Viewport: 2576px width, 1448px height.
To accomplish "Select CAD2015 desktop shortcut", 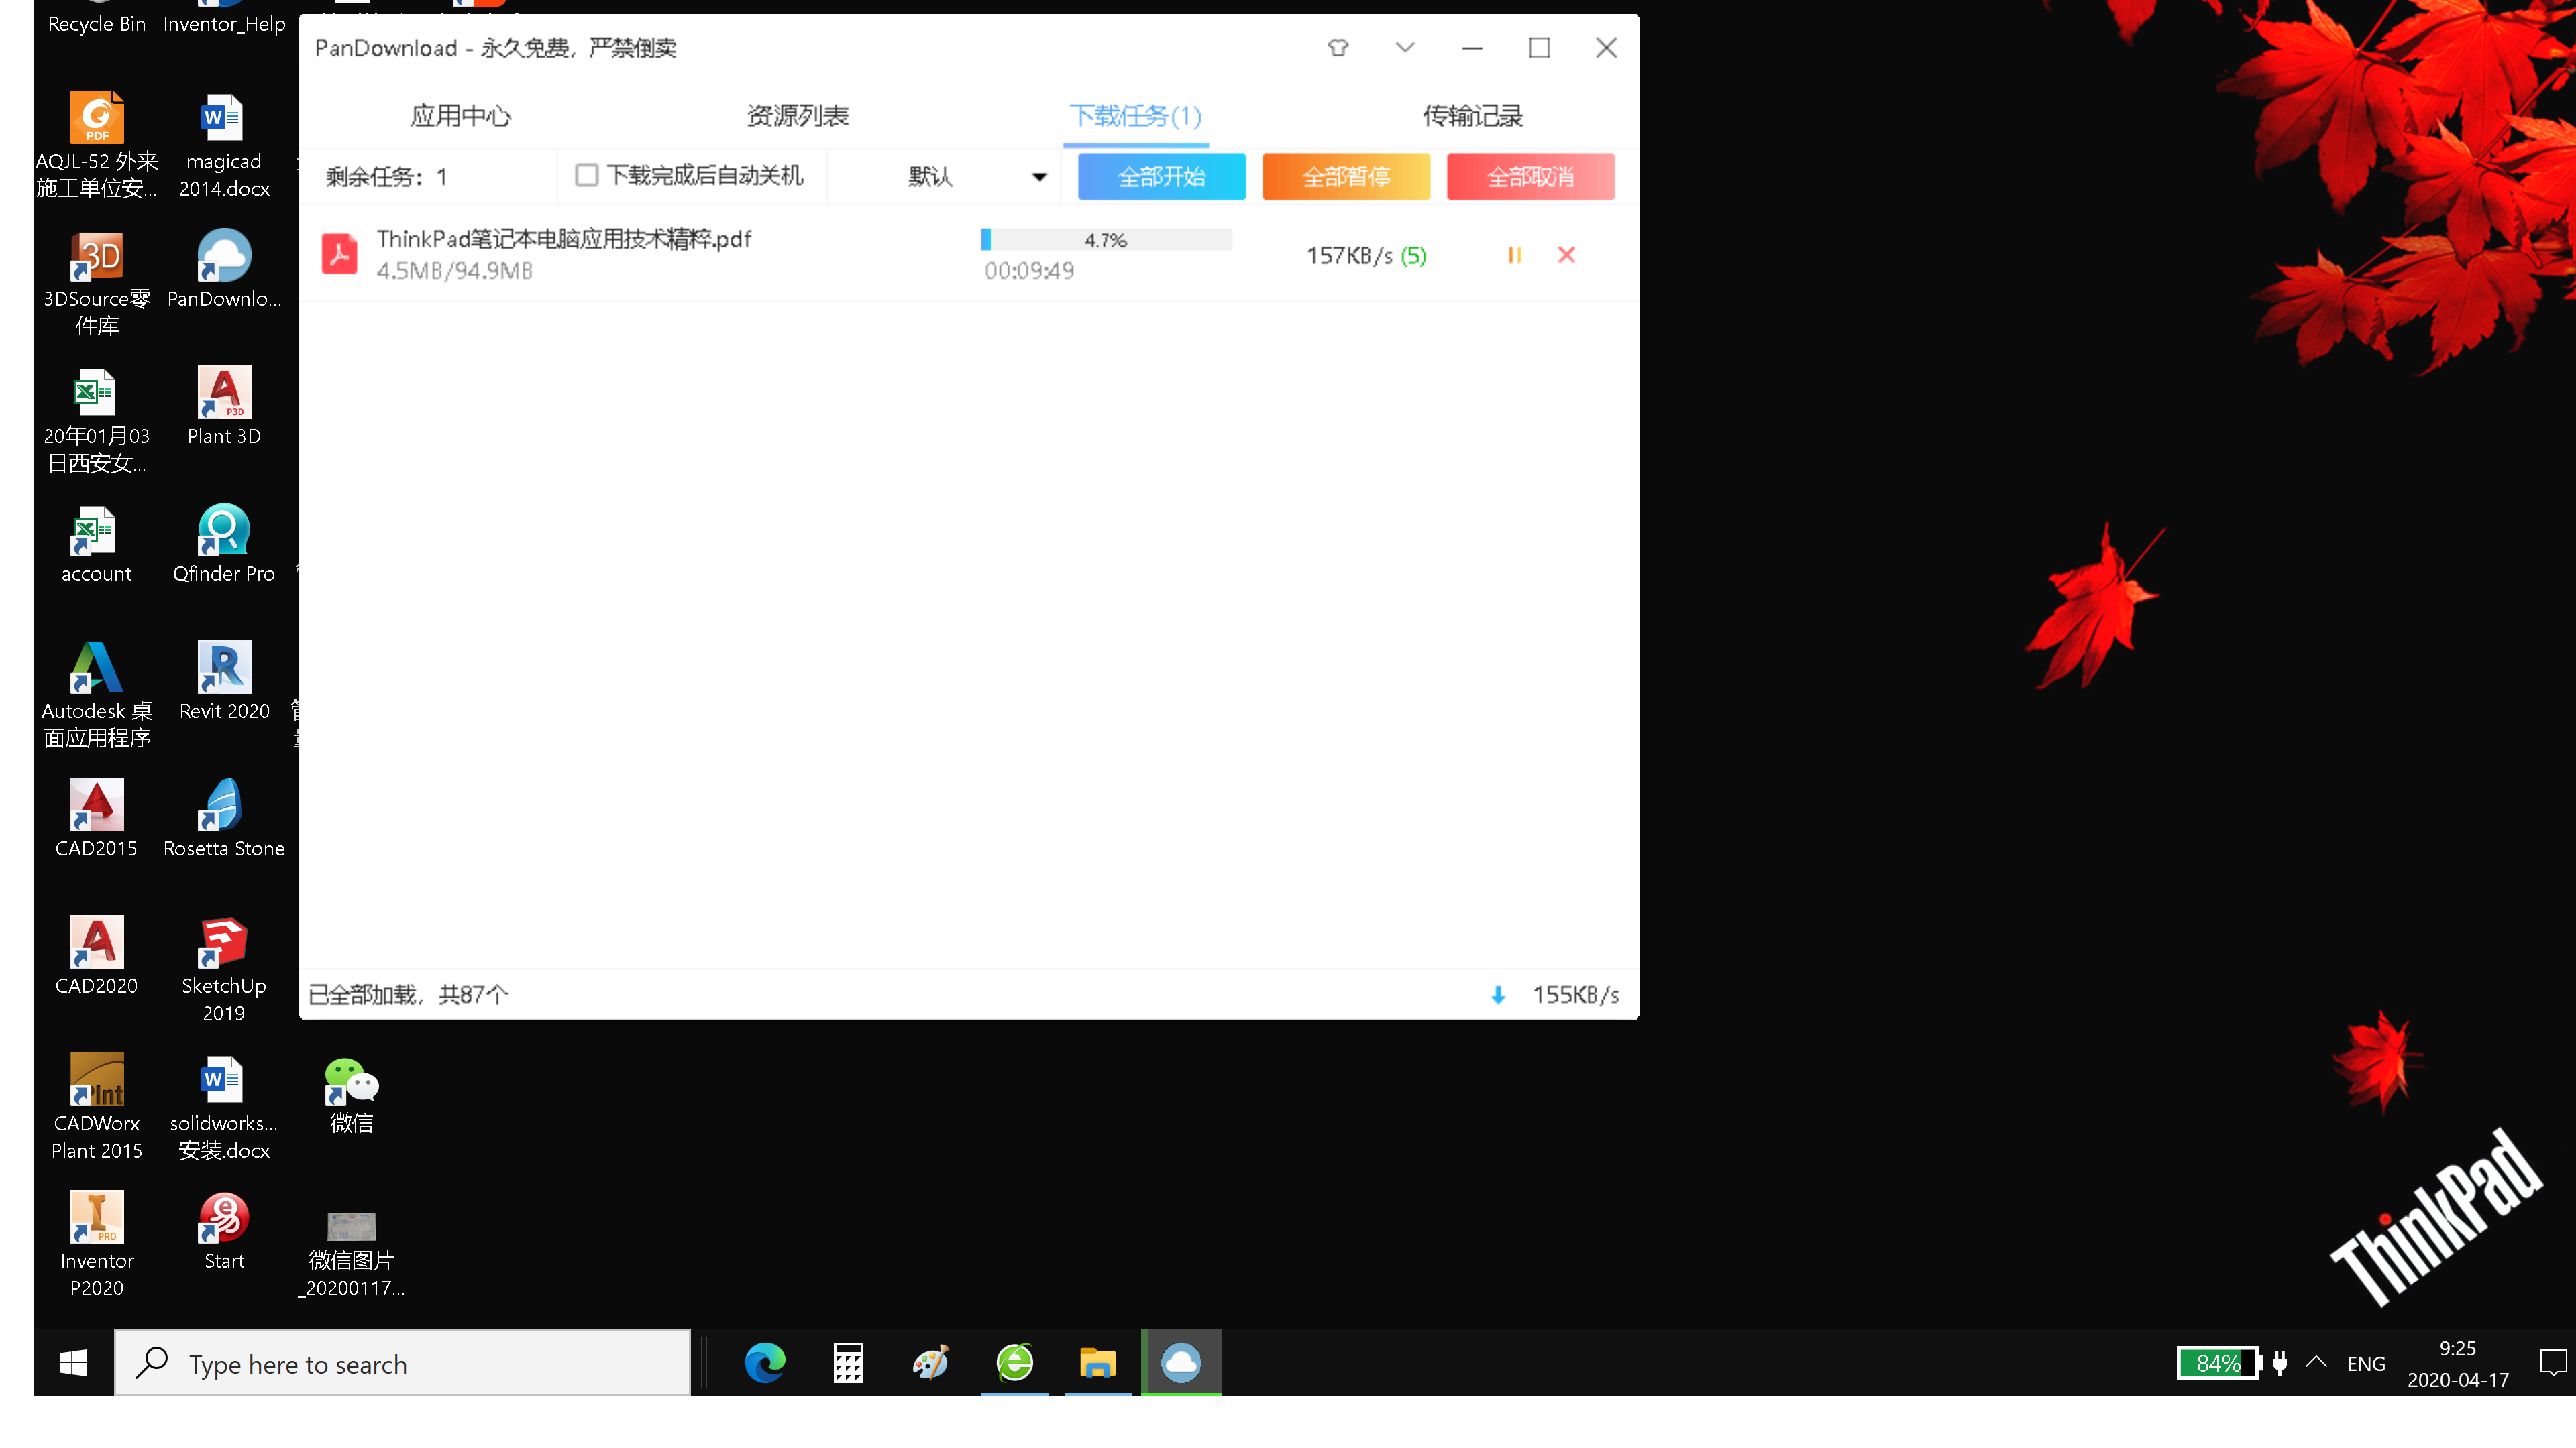I will click(97, 819).
